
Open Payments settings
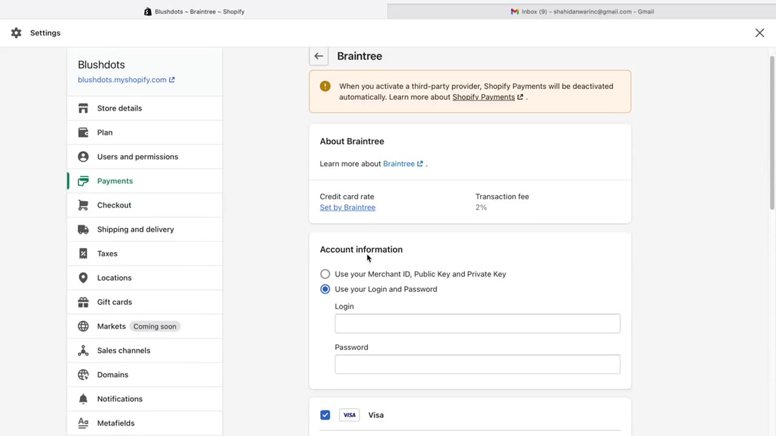click(x=145, y=180)
